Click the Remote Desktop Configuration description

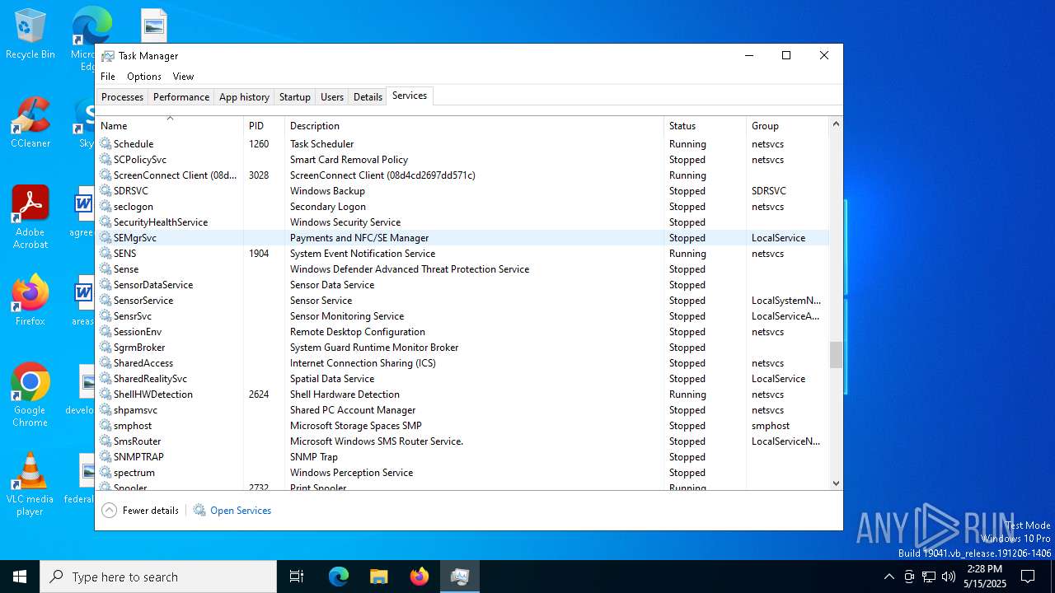coord(358,332)
